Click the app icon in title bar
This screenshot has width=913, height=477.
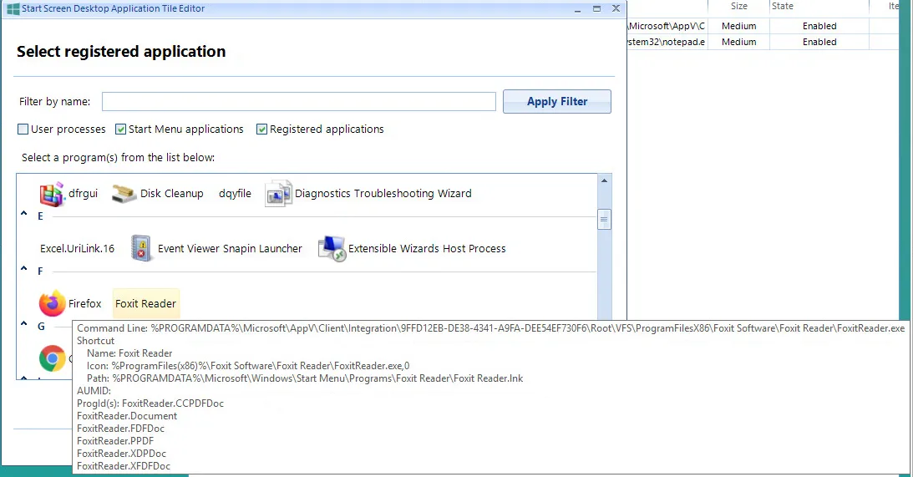13,8
